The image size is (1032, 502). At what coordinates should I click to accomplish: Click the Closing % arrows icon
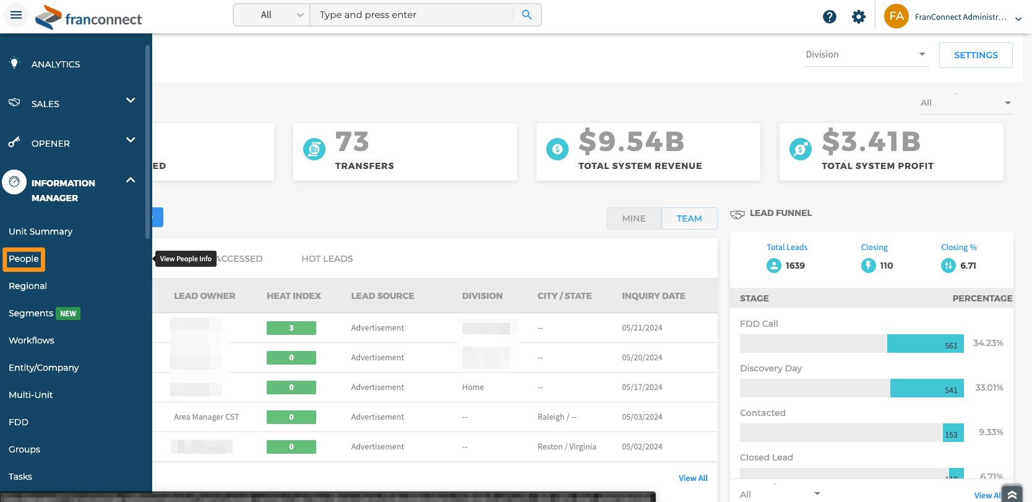coord(948,266)
